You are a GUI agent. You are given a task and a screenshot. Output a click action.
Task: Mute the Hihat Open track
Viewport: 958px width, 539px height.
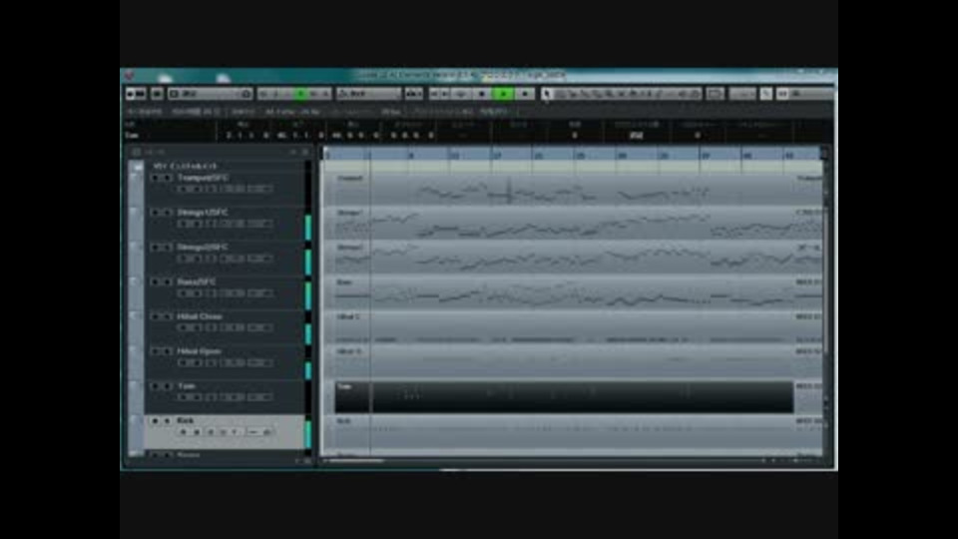(155, 351)
